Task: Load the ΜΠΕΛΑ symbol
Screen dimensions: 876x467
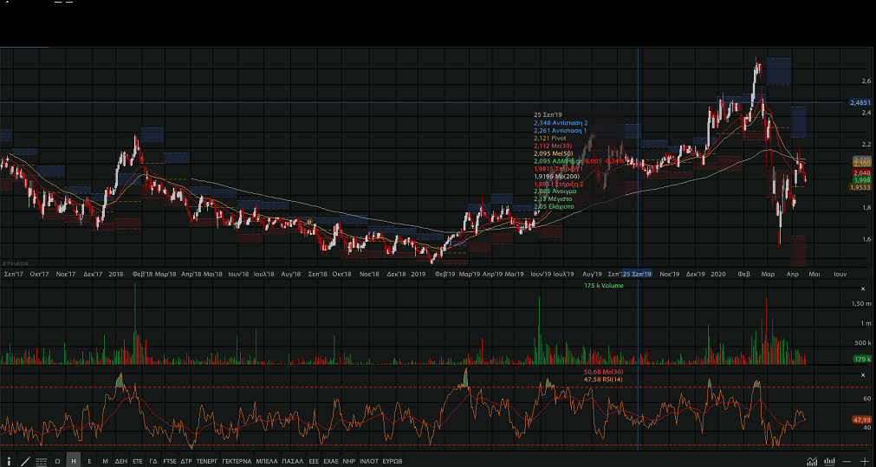Action: coord(267,461)
